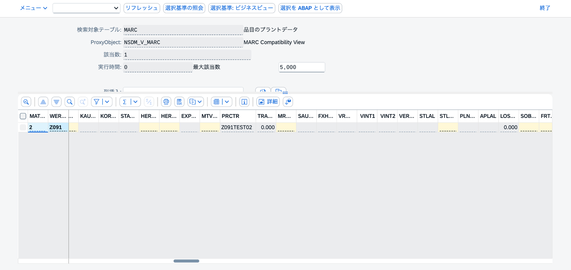Click 選択を ABAP として表示 button
The image size is (571, 270).
click(x=310, y=8)
